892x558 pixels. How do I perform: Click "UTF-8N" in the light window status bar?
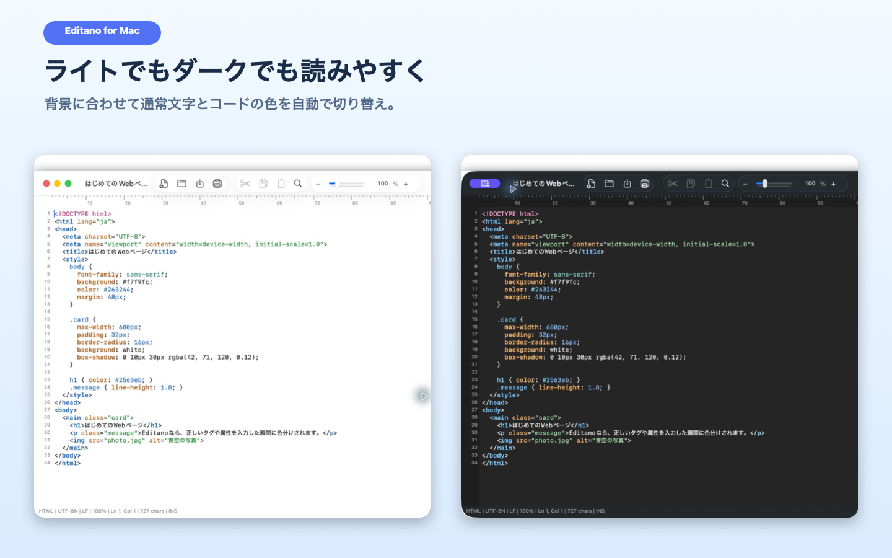tap(68, 511)
